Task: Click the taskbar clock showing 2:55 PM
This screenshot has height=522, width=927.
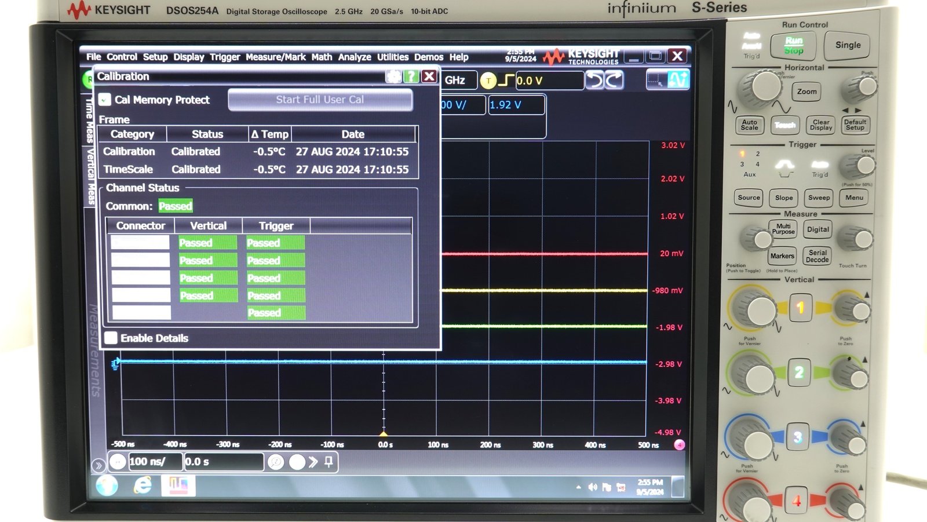Action: pos(650,487)
